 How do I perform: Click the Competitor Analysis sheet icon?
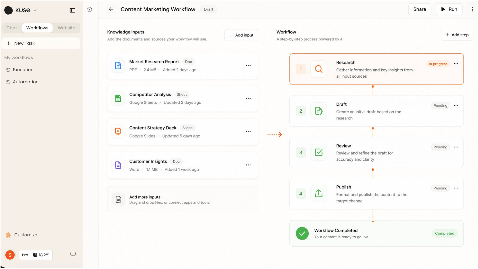[118, 98]
